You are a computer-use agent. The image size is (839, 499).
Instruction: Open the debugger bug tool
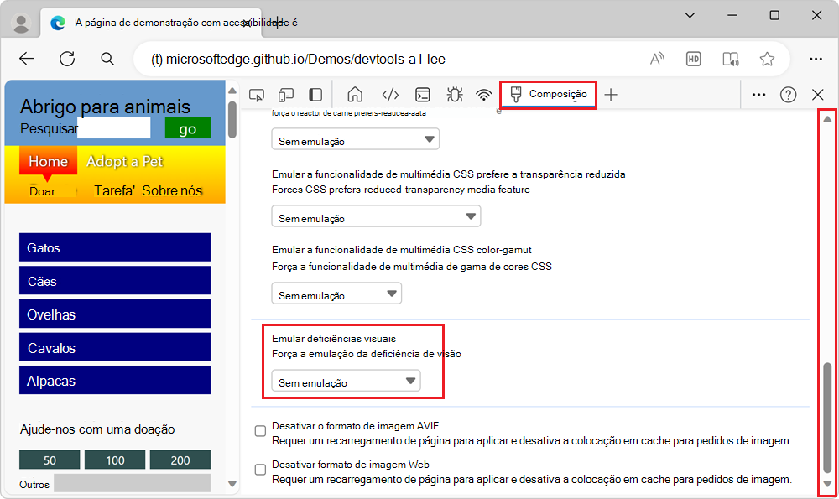click(x=454, y=94)
